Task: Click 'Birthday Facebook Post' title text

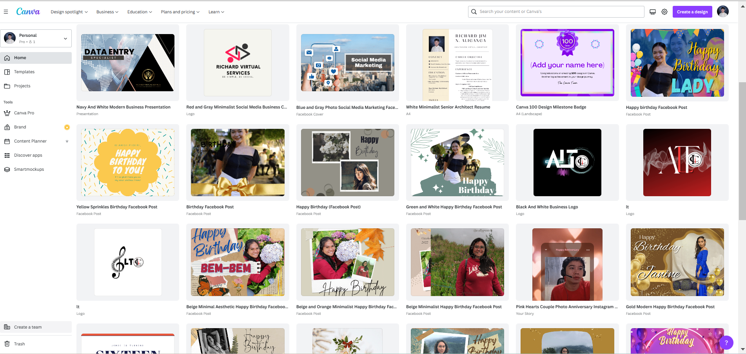Action: [x=210, y=207]
